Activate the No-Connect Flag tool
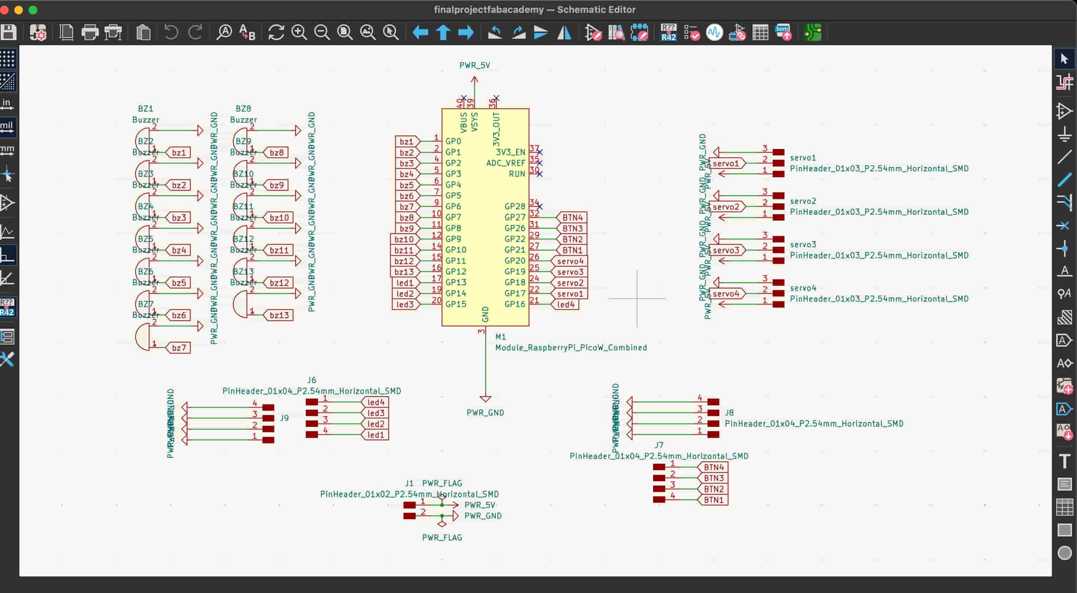Viewport: 1077px width, 593px height. pyautogui.click(x=1064, y=226)
